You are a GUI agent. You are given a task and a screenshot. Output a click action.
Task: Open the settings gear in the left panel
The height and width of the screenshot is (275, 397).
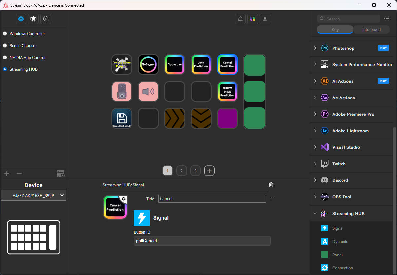point(46,19)
